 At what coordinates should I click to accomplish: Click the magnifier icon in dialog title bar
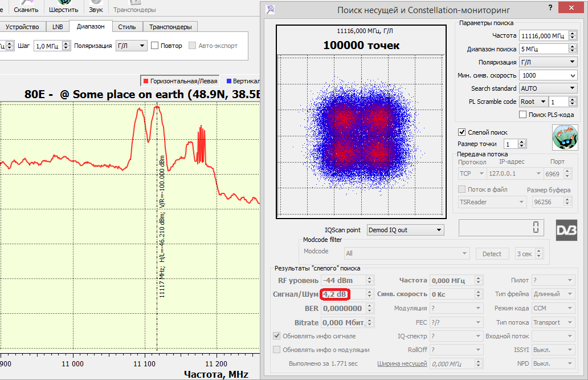pos(271,9)
